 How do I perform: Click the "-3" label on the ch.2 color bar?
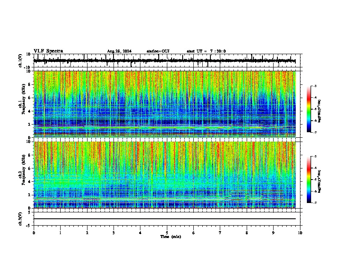[x=315, y=157]
